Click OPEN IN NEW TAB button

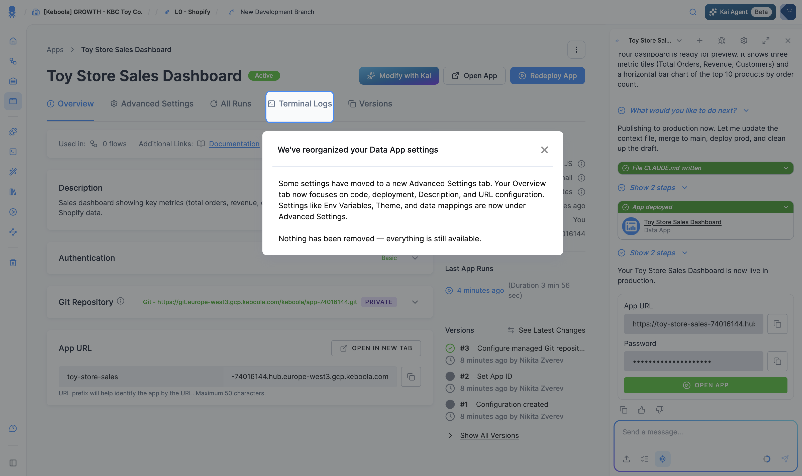376,348
